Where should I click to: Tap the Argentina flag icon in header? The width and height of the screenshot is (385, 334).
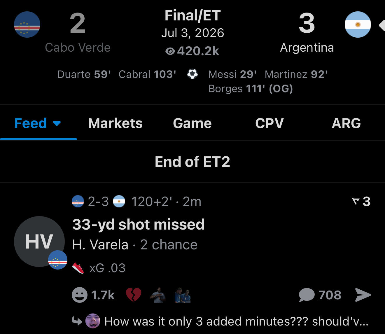358,25
